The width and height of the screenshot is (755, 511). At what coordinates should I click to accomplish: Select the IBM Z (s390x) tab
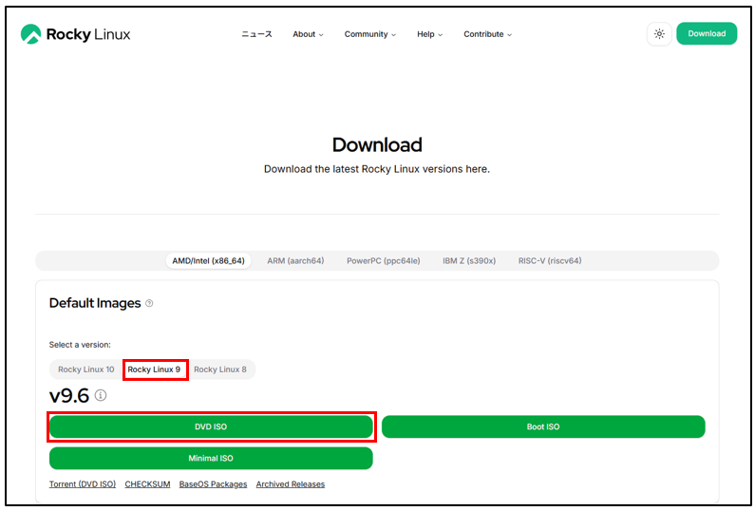pos(469,261)
